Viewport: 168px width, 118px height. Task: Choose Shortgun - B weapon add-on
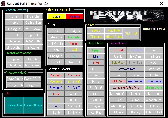pos(32,85)
